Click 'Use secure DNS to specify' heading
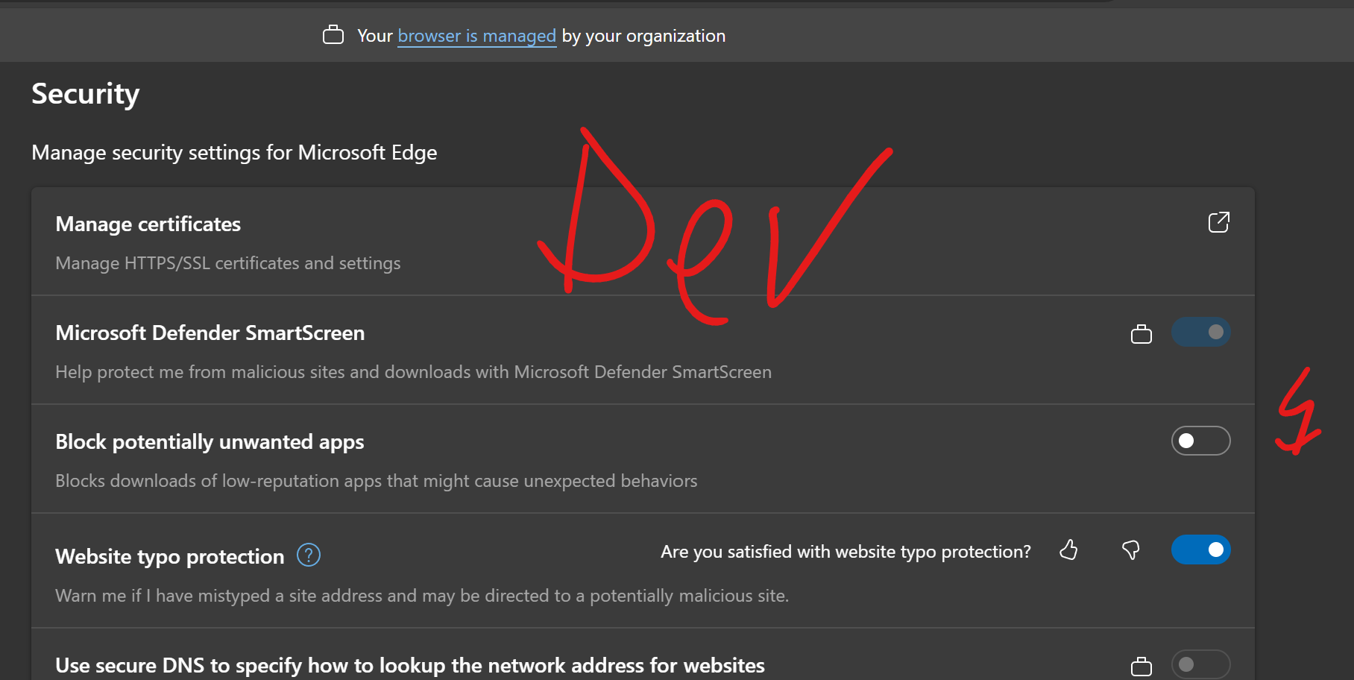 410,665
